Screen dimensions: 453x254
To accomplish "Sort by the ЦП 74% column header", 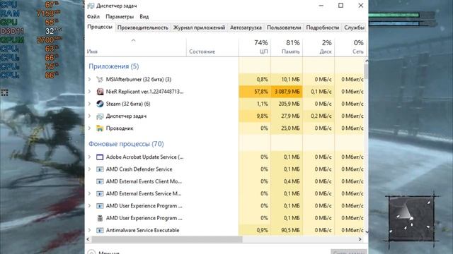I will click(255, 47).
